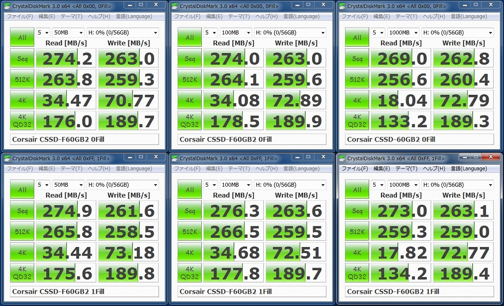Start the 512K test in 0Fill 100MB window
504x306 pixels.
pos(189,79)
